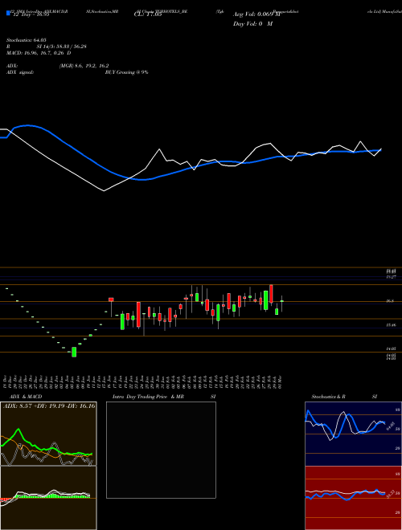Click the rotated 64.03 label in Stochastics panel
402x530 pixels.
389,426
